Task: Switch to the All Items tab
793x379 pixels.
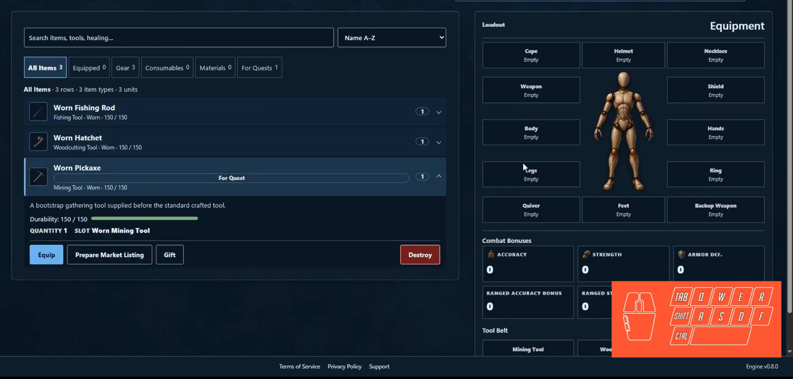Action: [45, 68]
